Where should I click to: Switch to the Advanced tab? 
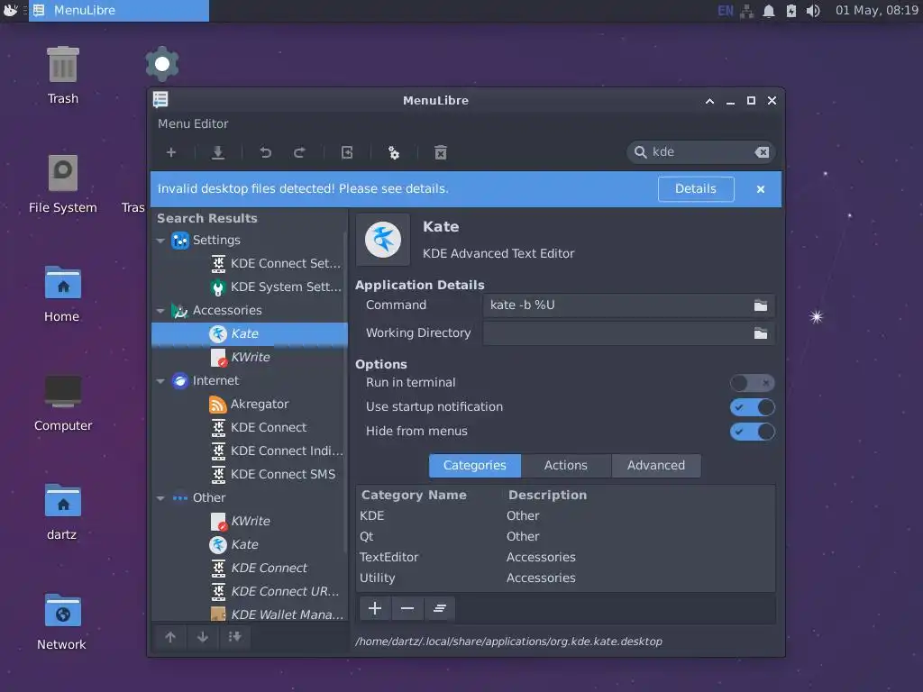(656, 466)
